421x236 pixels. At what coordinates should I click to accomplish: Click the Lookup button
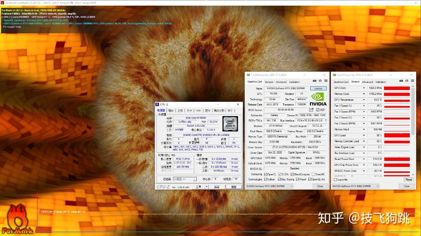click(x=318, y=88)
